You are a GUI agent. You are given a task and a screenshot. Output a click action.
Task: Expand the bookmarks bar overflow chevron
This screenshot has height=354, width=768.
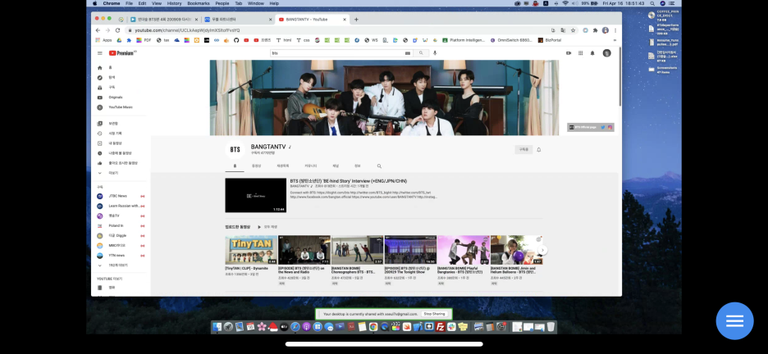(x=615, y=40)
